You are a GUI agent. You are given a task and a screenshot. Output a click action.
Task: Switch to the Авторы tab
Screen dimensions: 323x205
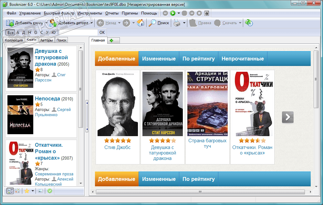[x=47, y=40]
